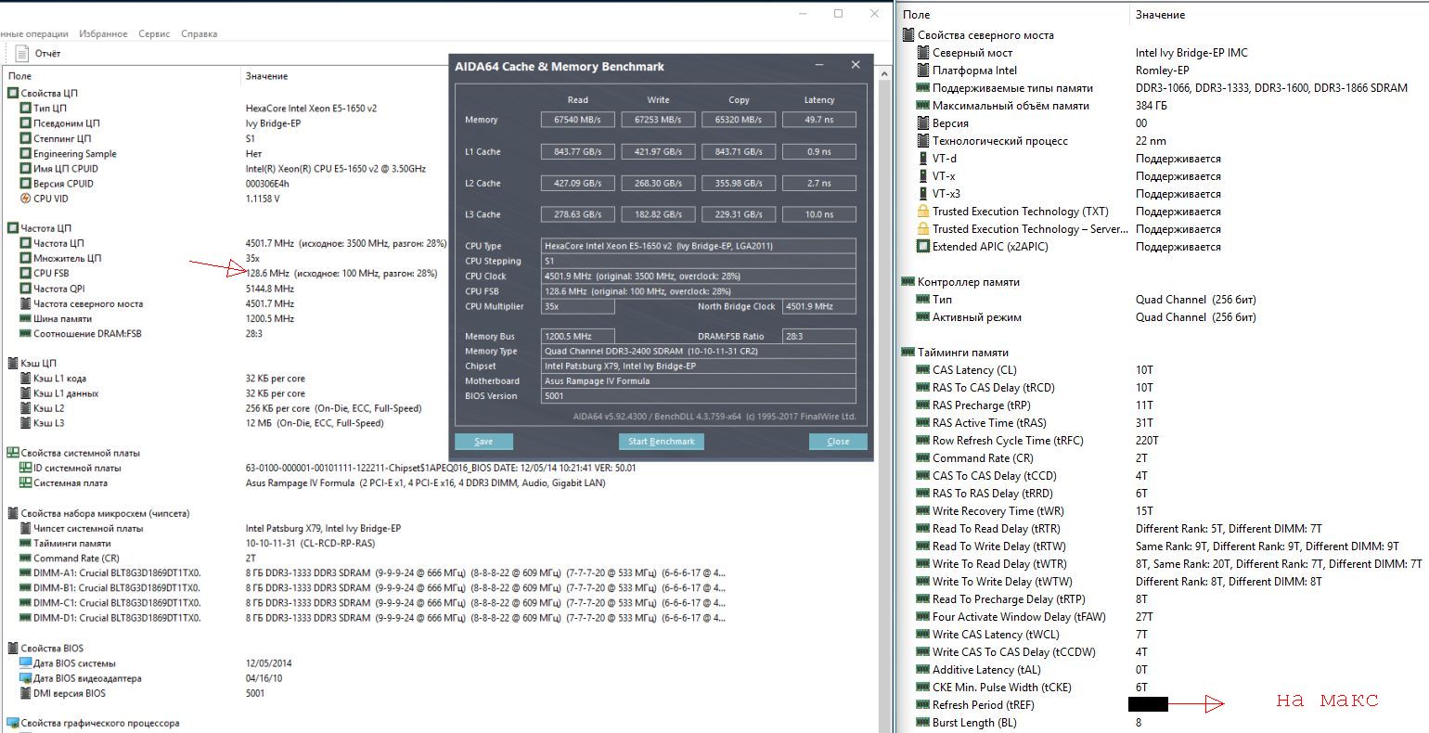1429x733 pixels.
Task: Click the 'Close' button in the benchmark dialog
Action: pos(838,442)
